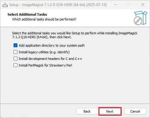Click the setup download icon in title bar
This screenshot has width=150, height=118.
[5, 5]
